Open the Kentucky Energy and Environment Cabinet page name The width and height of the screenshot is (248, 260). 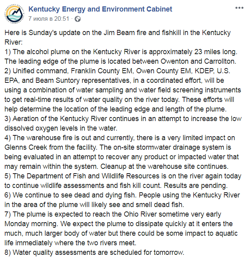100,9
